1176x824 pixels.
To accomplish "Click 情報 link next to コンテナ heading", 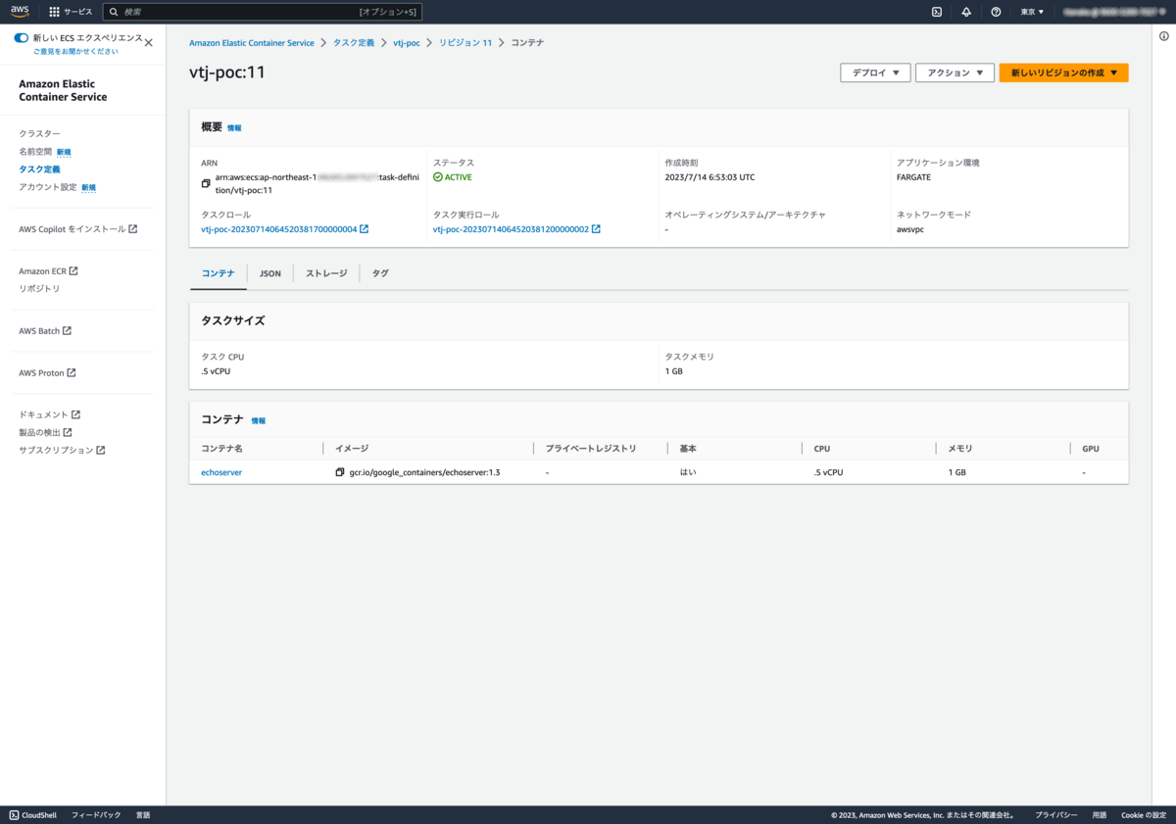I will click(259, 420).
